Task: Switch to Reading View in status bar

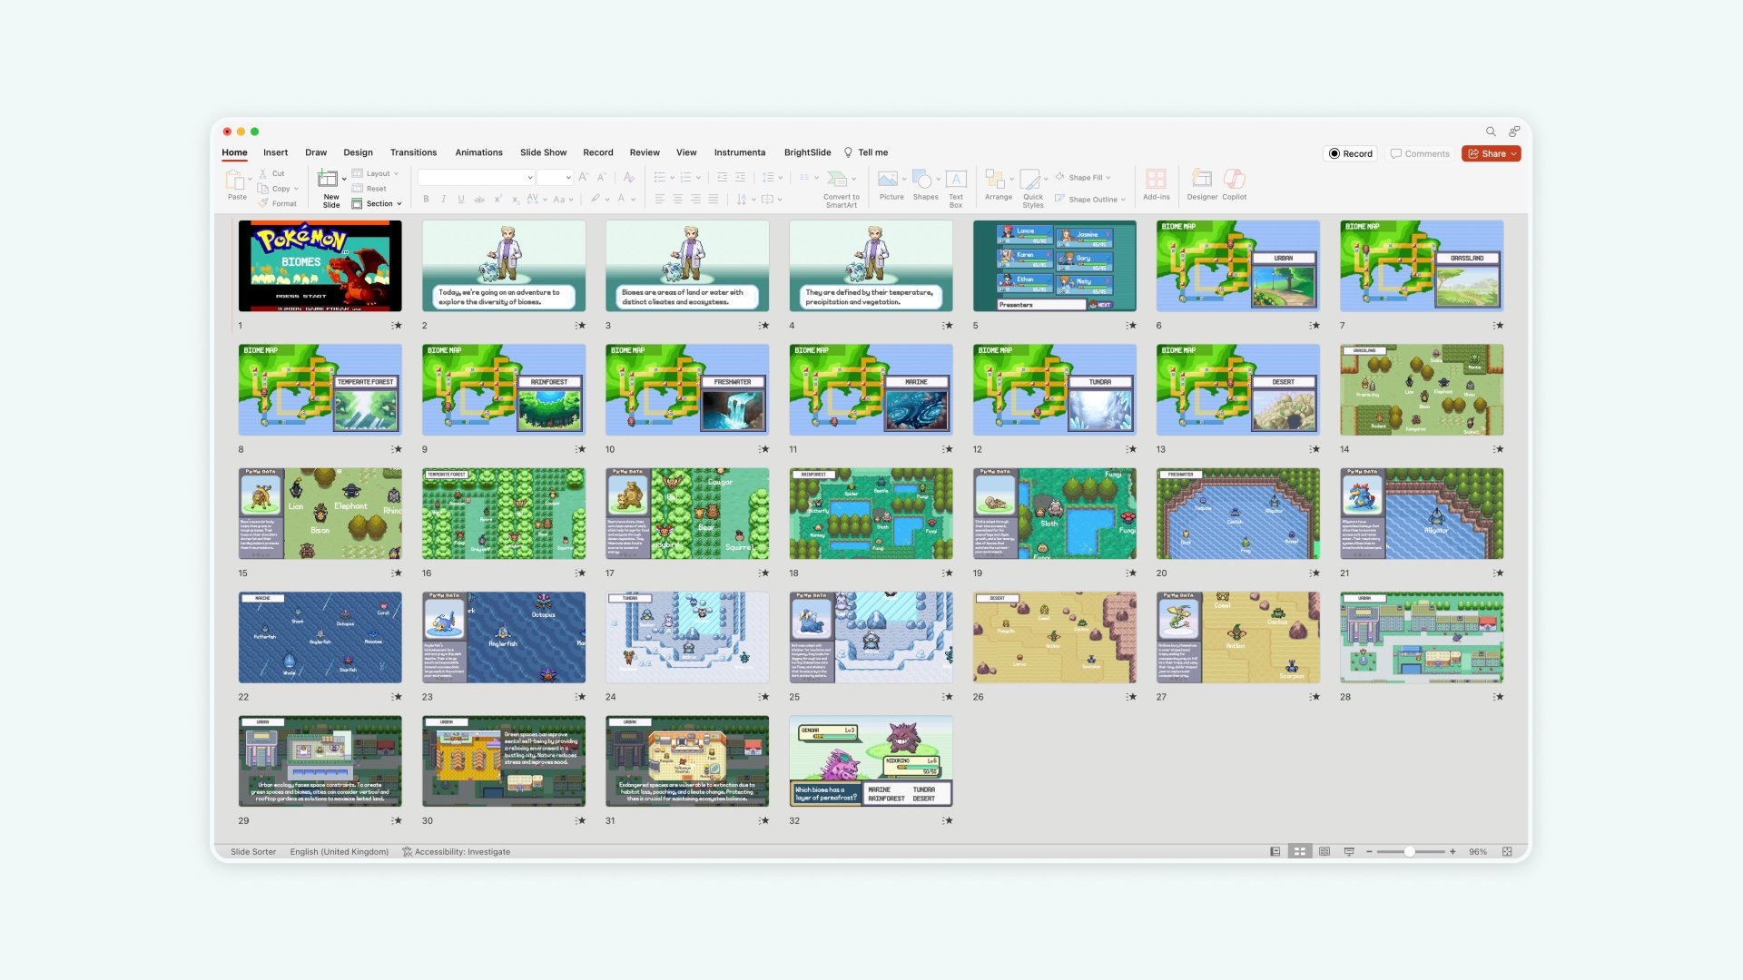Action: (1324, 852)
